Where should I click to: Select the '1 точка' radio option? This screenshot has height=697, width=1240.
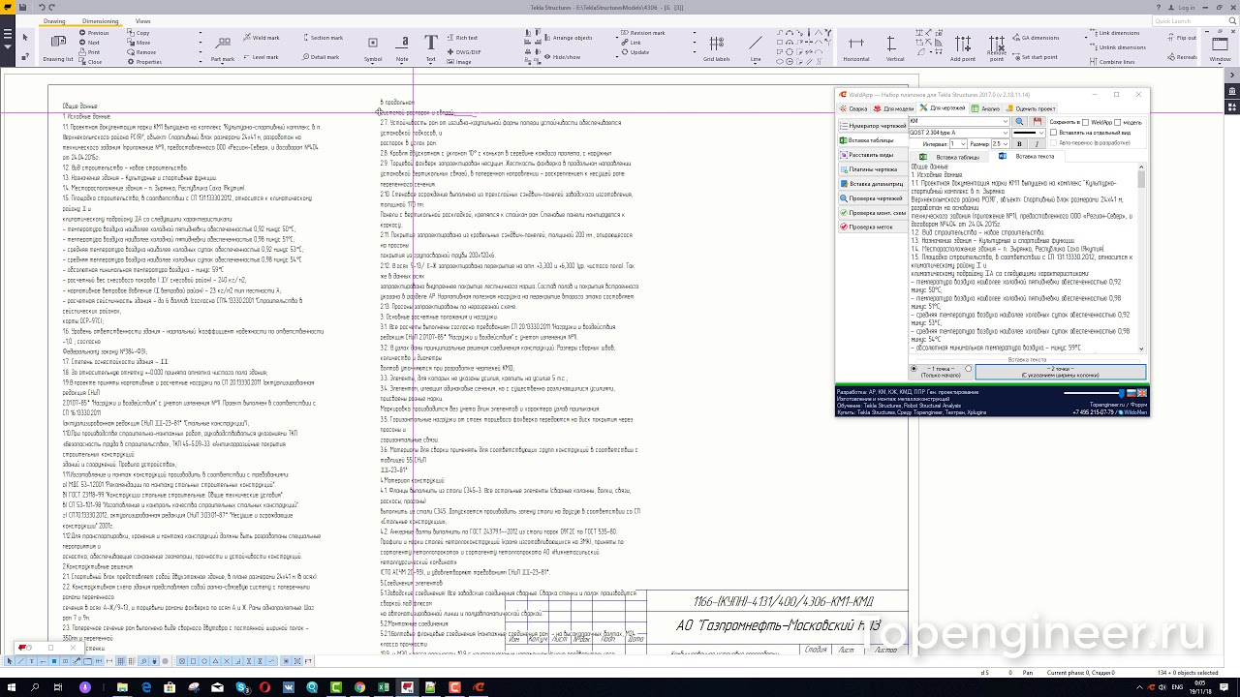click(x=914, y=369)
